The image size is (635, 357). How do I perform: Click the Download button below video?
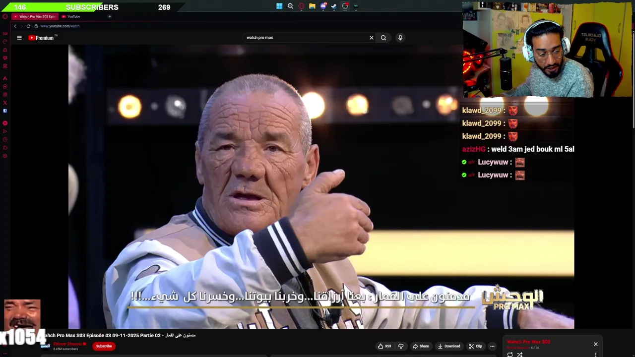pos(449,346)
